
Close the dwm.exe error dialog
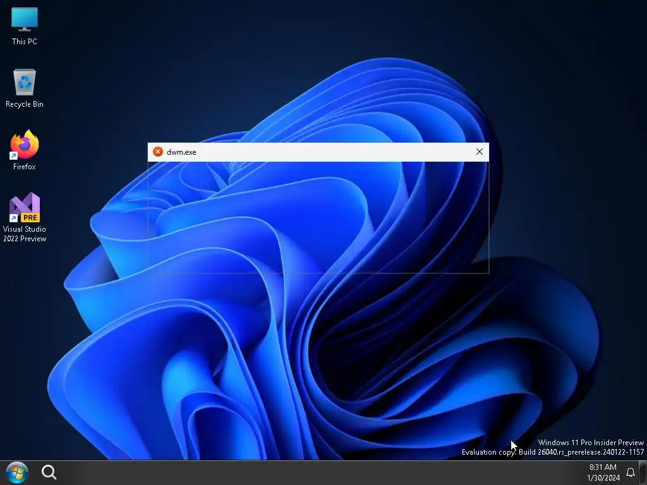coord(479,152)
